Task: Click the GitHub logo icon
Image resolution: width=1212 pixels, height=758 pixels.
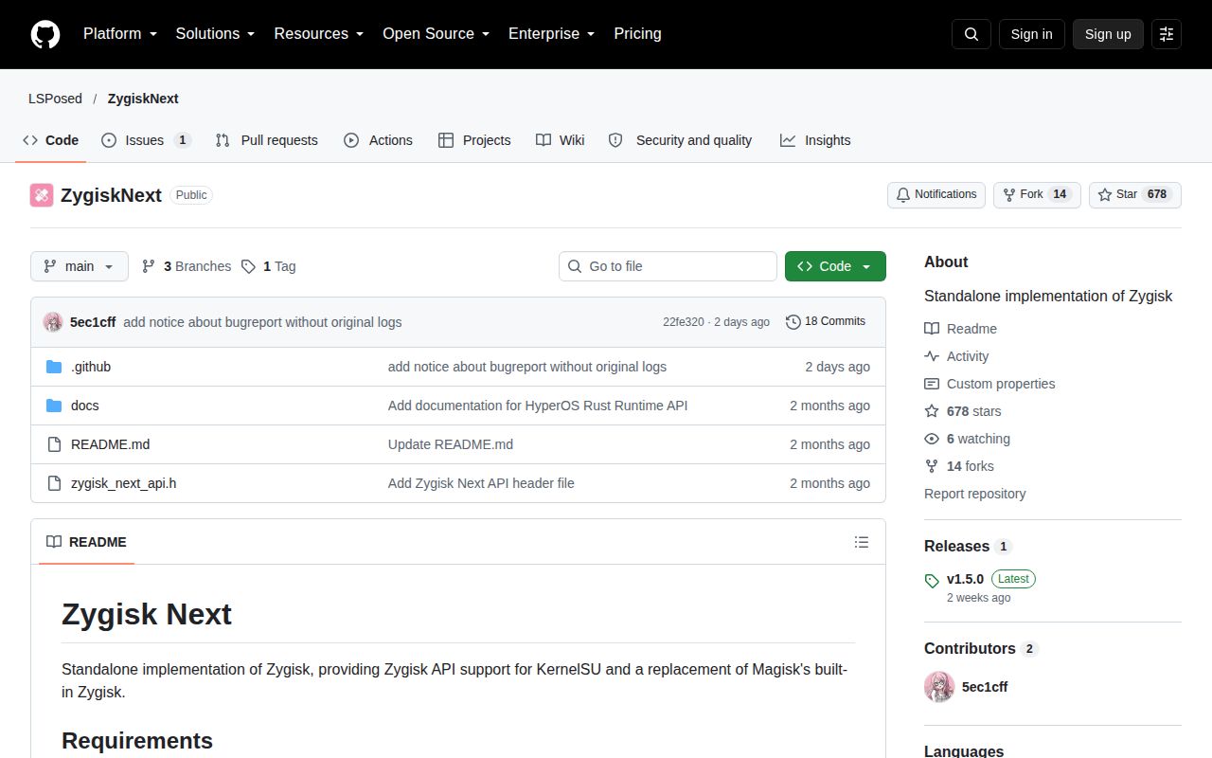Action: (x=45, y=34)
